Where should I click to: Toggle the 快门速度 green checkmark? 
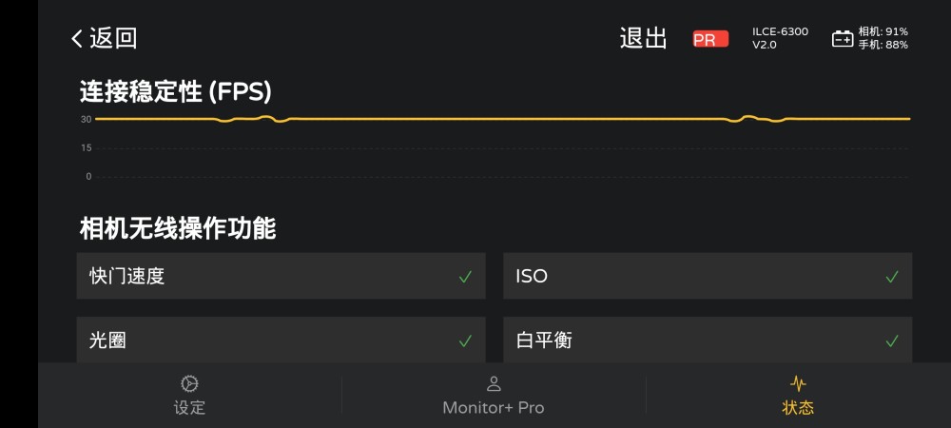coord(465,277)
